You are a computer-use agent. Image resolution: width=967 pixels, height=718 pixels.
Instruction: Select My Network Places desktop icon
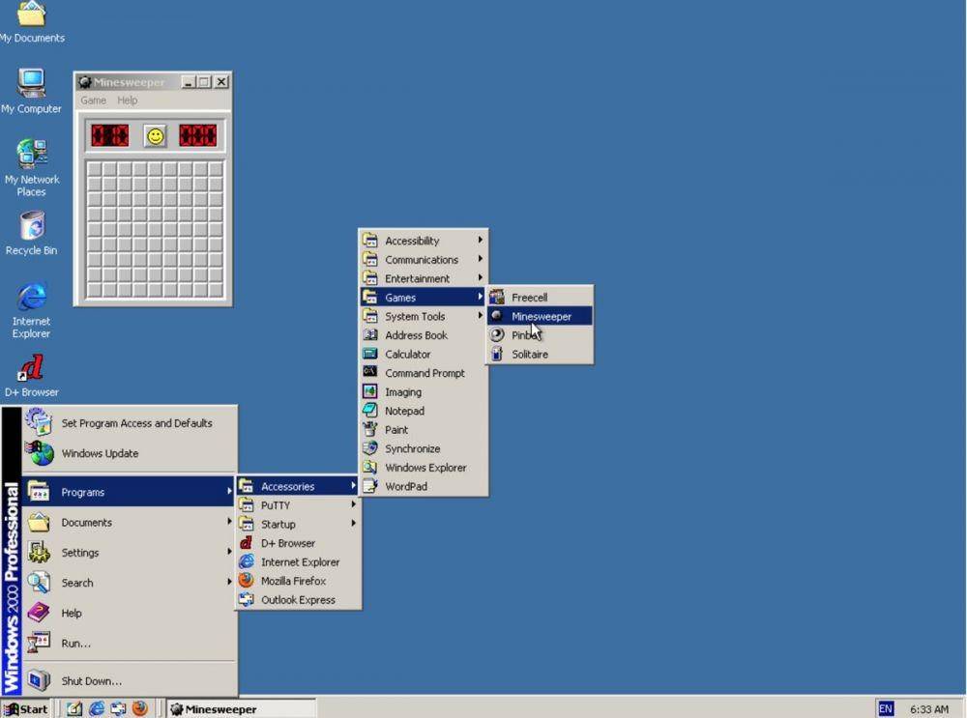(32, 167)
